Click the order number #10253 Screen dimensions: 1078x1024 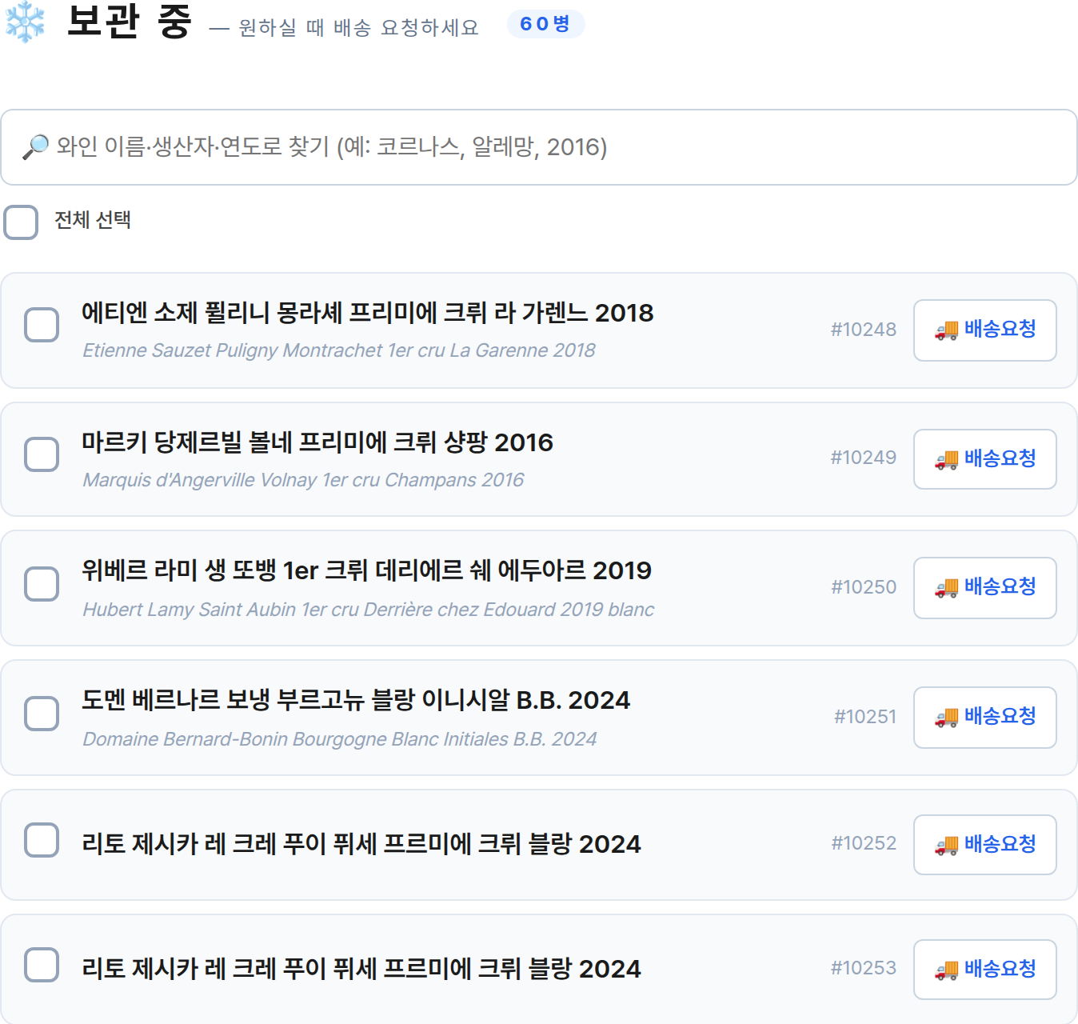click(864, 968)
